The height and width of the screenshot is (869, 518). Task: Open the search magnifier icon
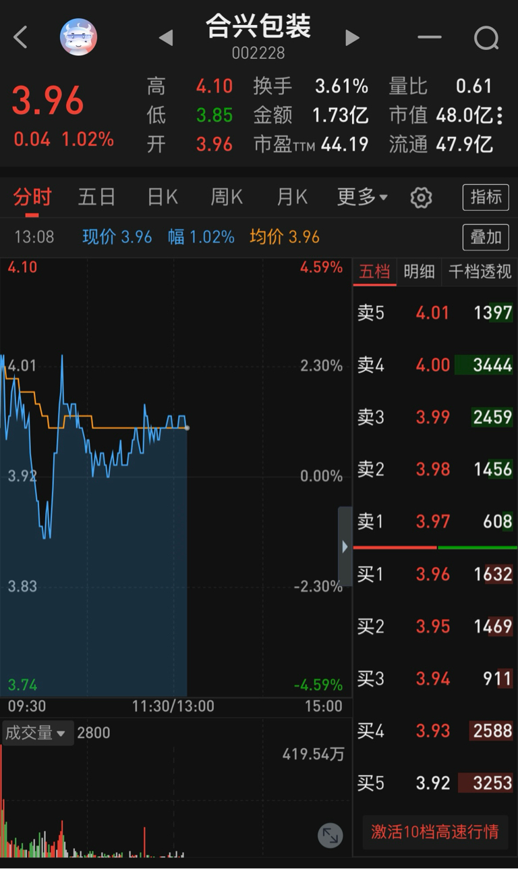[486, 38]
